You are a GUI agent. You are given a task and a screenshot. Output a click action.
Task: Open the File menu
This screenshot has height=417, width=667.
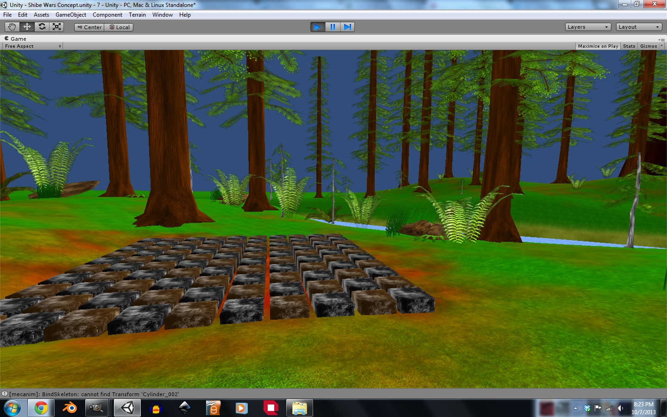(7, 15)
